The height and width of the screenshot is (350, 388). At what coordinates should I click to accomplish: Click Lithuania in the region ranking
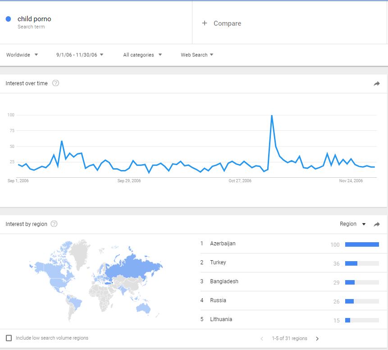[221, 319]
